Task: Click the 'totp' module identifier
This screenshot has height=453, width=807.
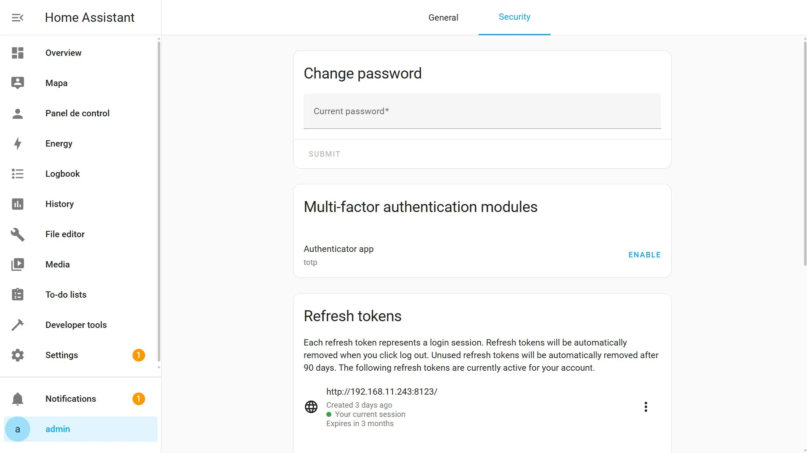Action: coord(310,262)
